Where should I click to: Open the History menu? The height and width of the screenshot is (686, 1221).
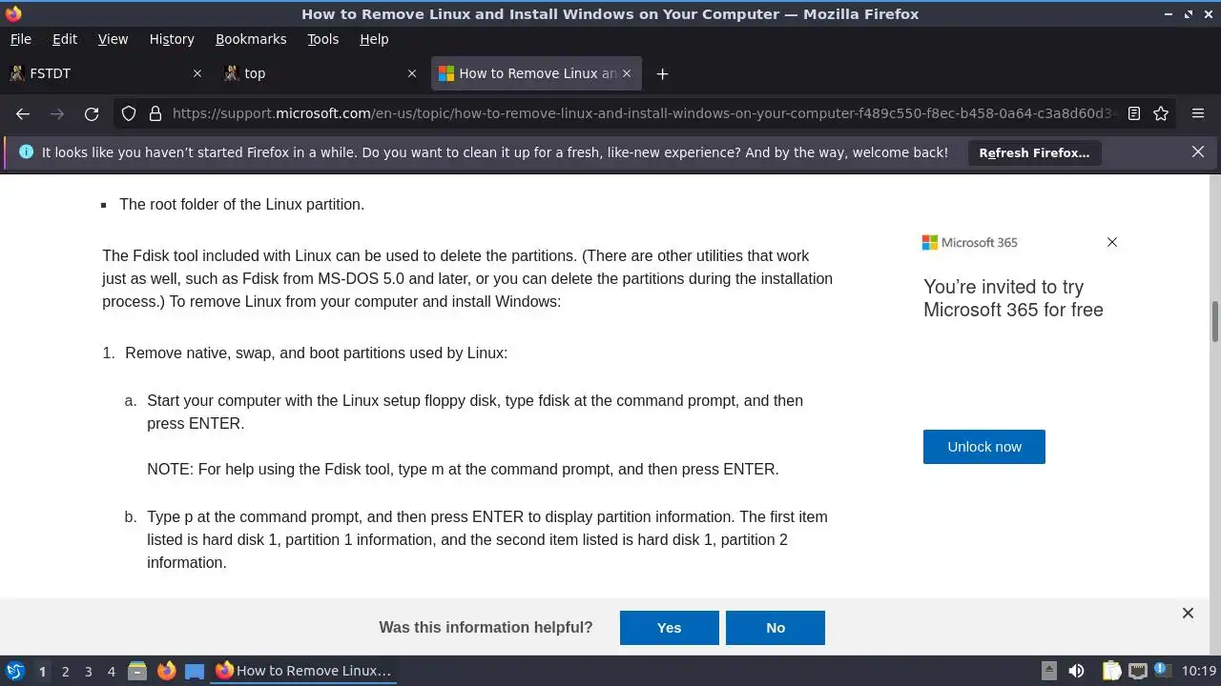click(x=172, y=39)
